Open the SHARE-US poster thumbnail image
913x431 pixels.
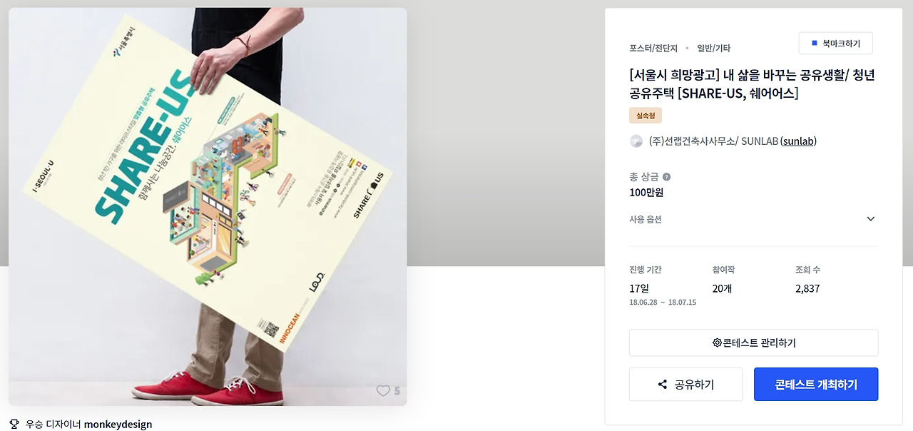tap(208, 207)
